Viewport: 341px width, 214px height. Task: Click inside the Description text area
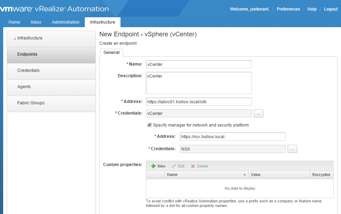click(x=199, y=83)
